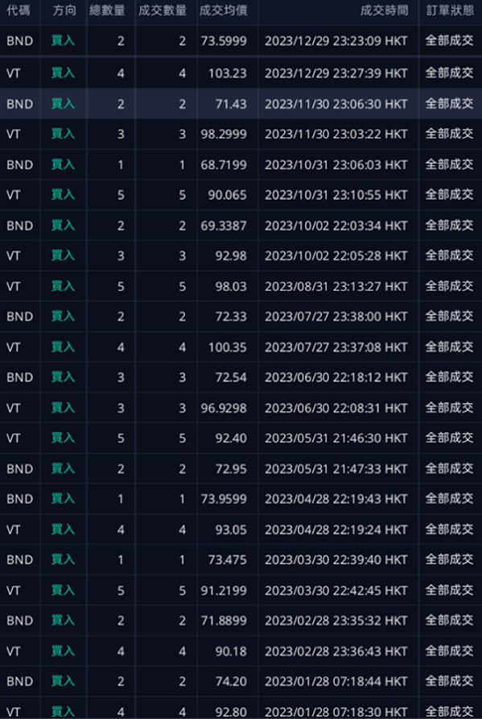This screenshot has width=482, height=719.
Task: Click the time 2023/07/27 23:38:00 HKT
Action: click(x=336, y=317)
